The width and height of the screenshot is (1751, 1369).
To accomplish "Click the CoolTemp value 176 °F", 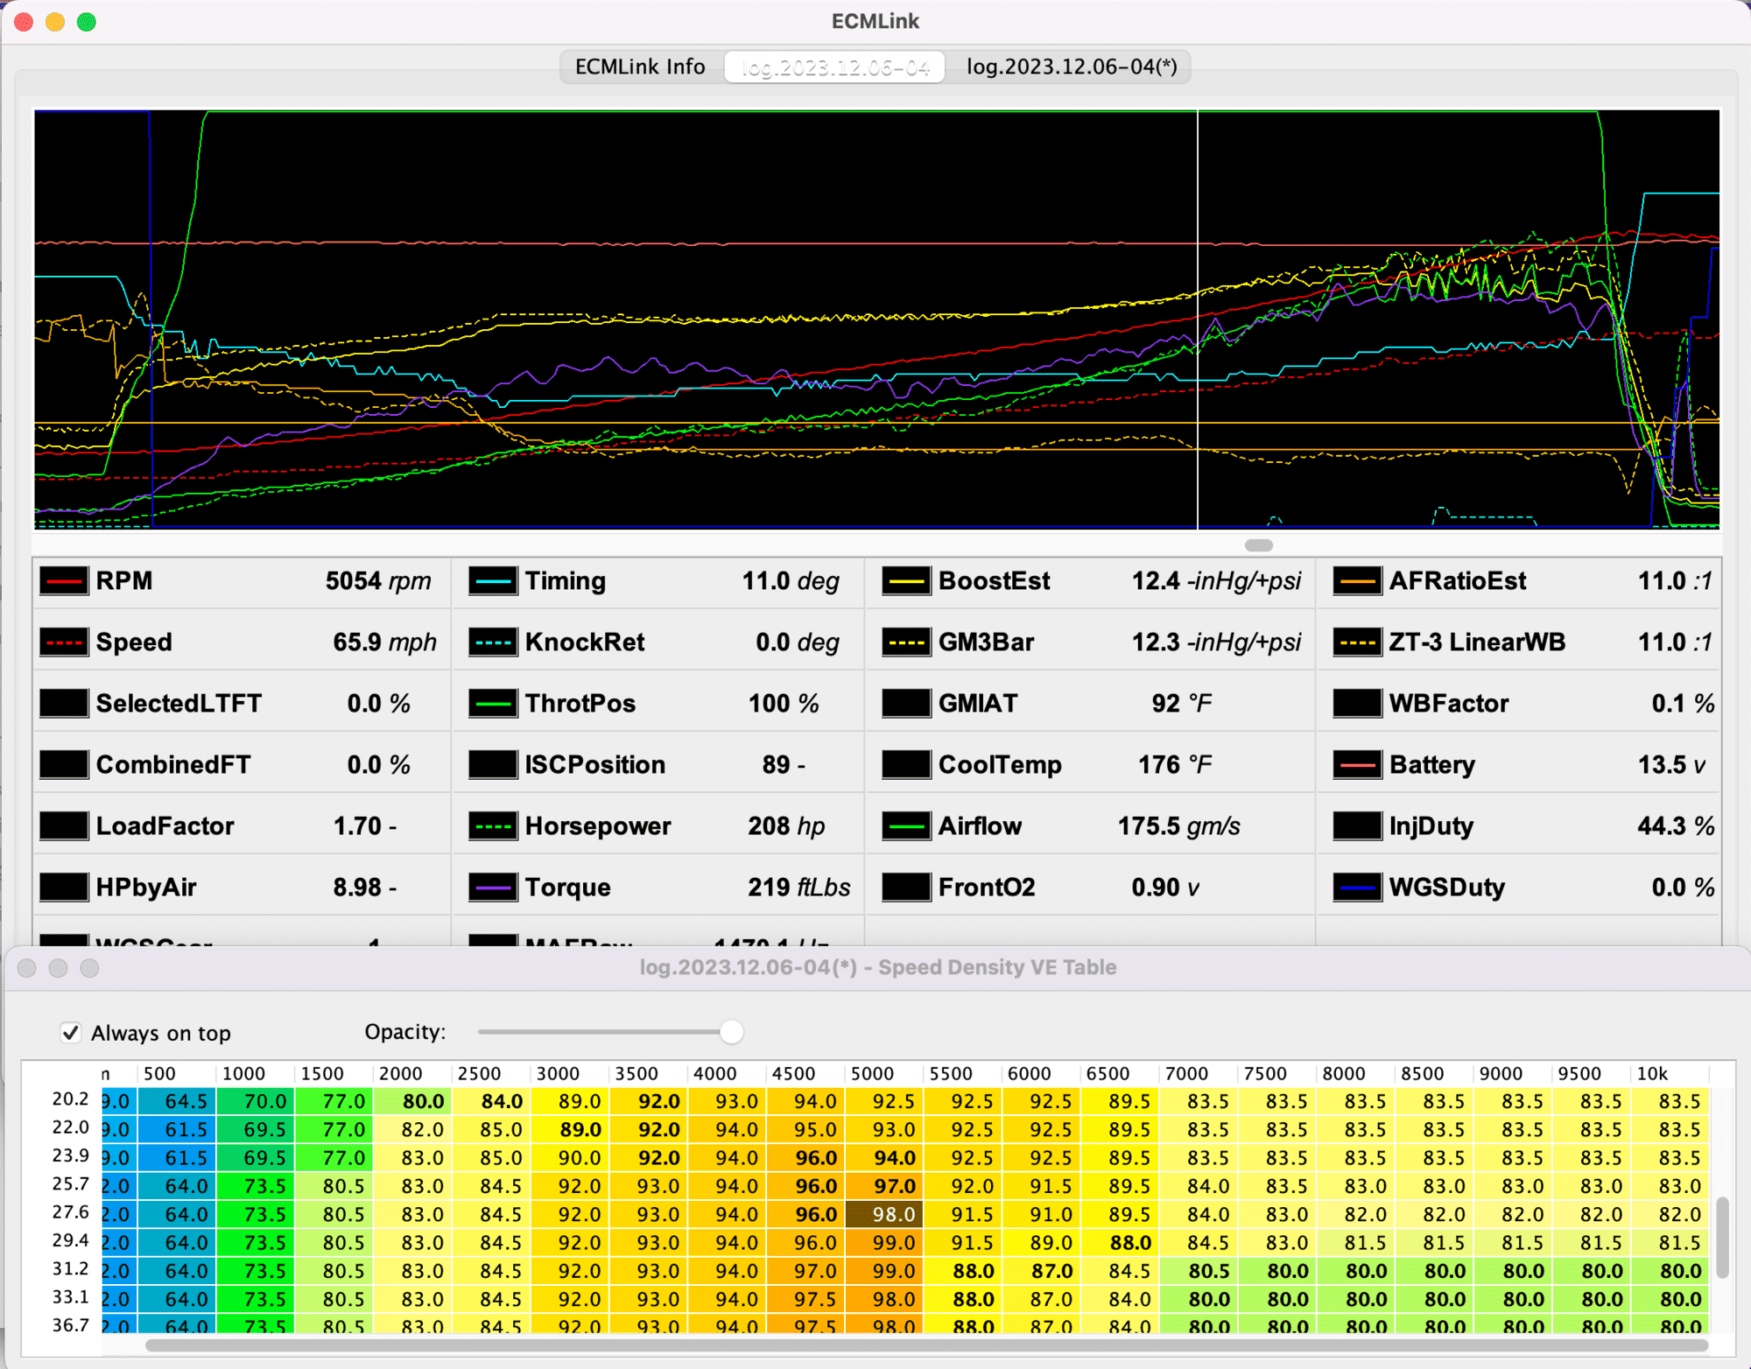I will click(1175, 765).
